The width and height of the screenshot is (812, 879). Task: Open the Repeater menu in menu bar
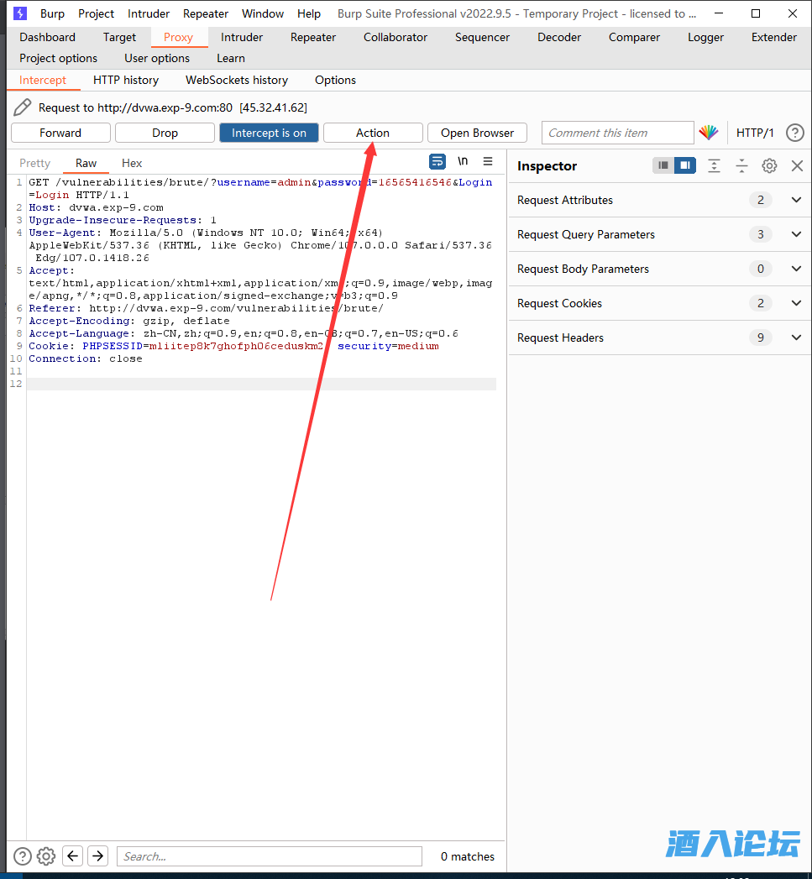pyautogui.click(x=206, y=13)
